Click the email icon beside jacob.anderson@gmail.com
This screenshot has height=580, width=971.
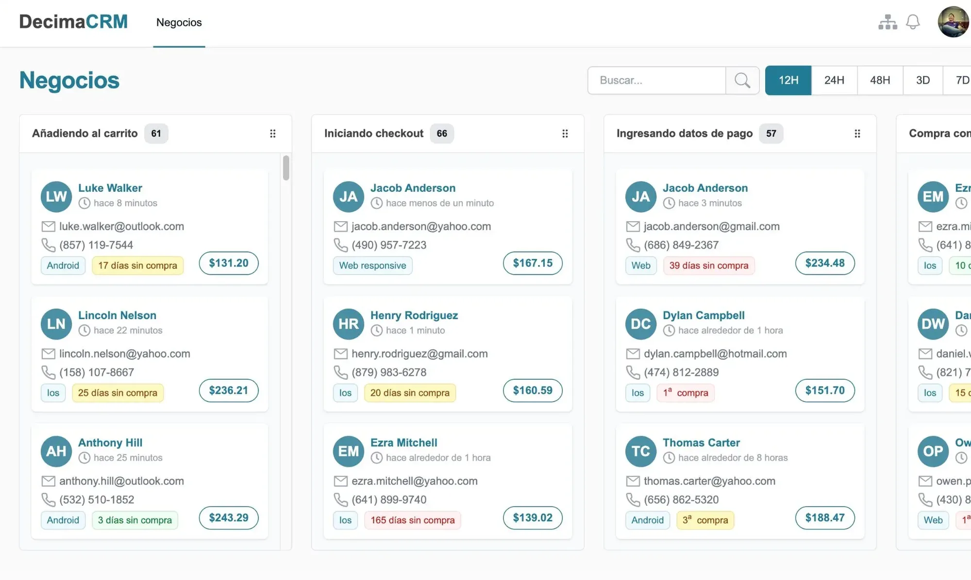633,226
